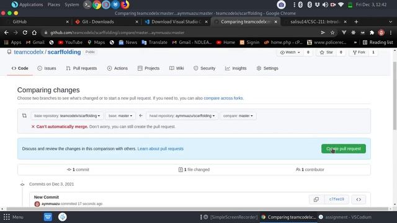397x223 pixels.
Task: Open the Learn about pull requests link
Action: pos(160,149)
